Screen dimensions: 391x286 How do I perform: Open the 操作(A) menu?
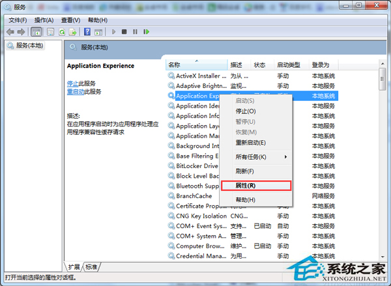pos(44,20)
